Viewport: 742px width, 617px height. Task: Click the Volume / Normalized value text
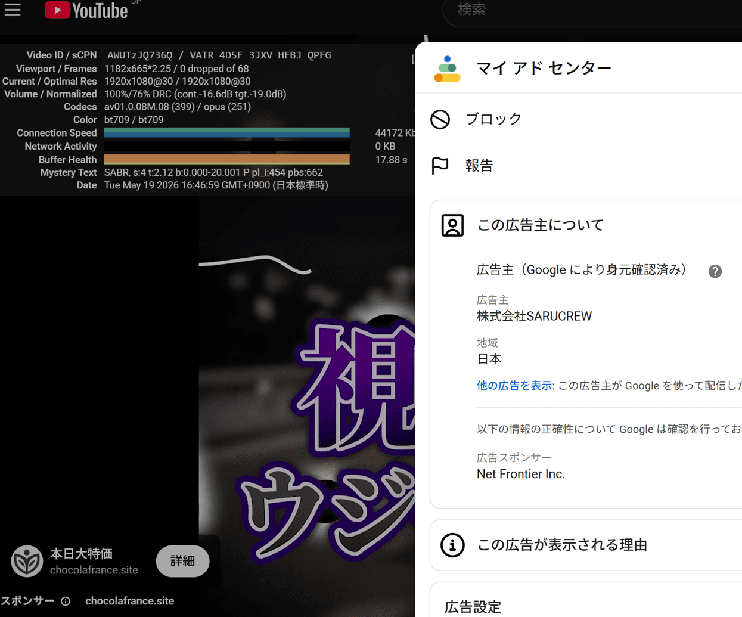click(x=195, y=94)
